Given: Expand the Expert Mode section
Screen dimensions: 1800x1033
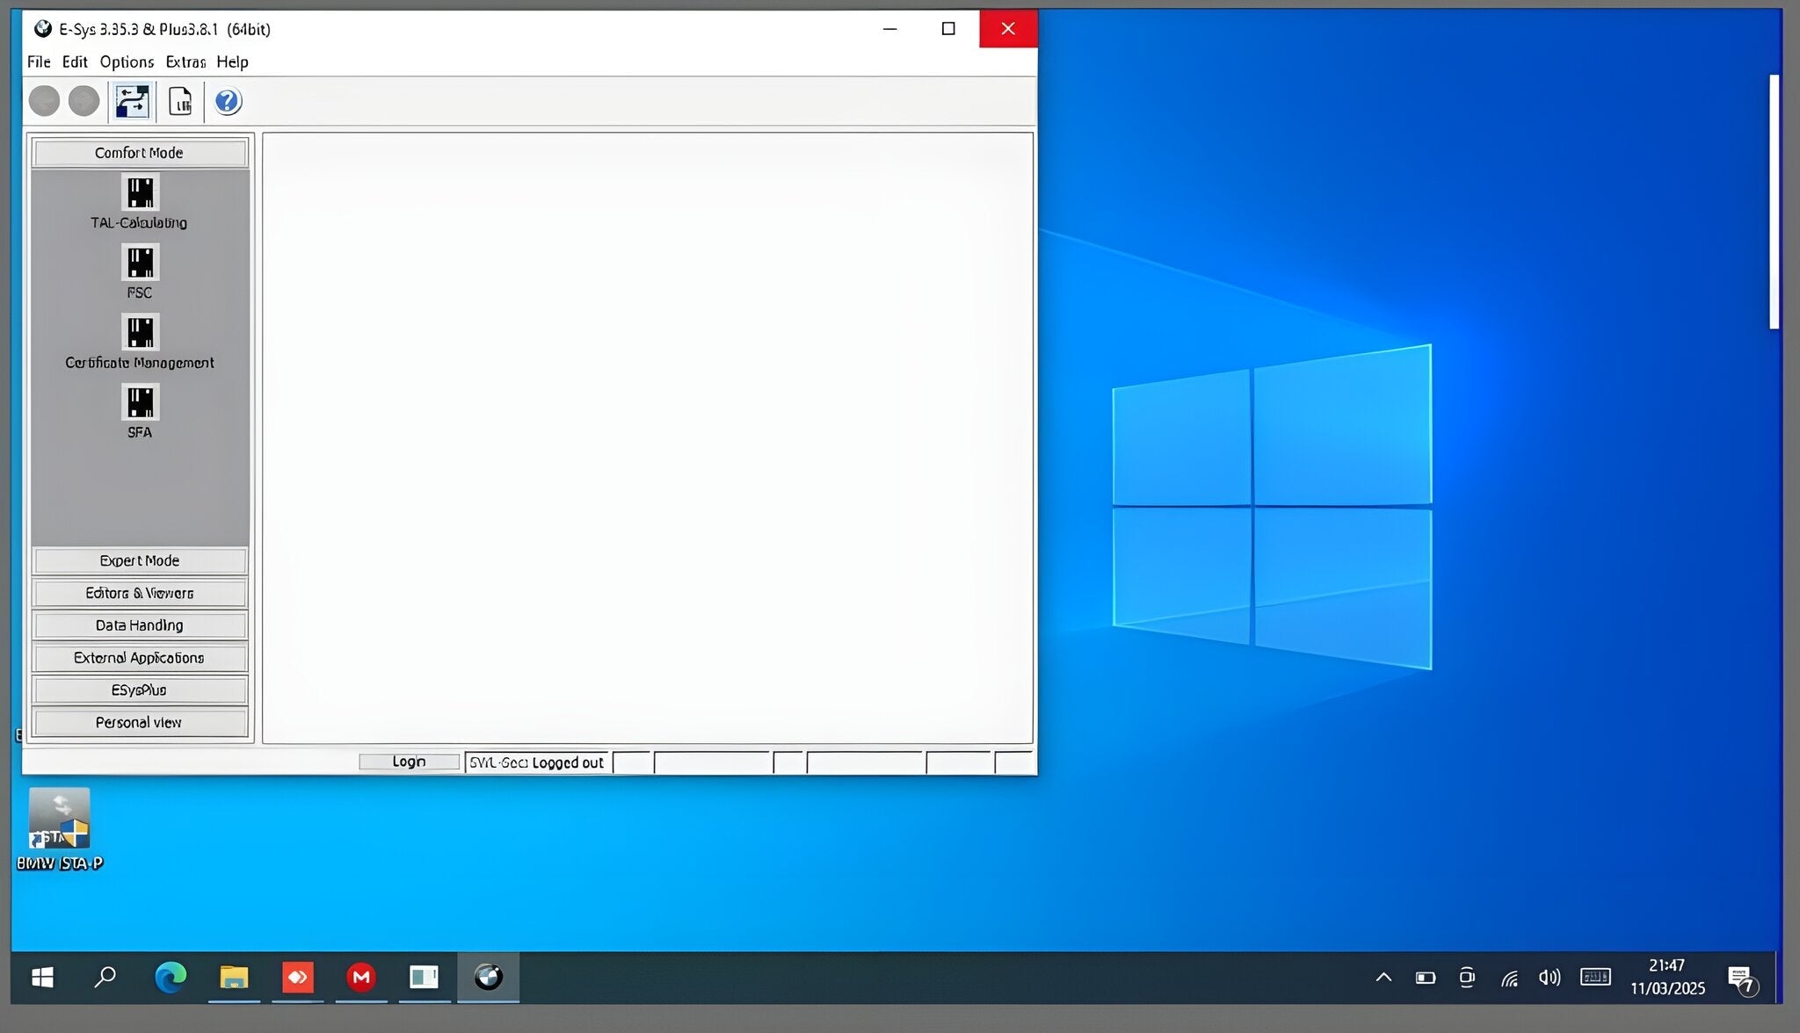Looking at the screenshot, I should pos(140,560).
